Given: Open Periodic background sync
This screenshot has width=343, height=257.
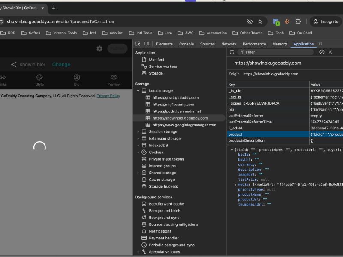Looking at the screenshot, I should click(x=171, y=245).
